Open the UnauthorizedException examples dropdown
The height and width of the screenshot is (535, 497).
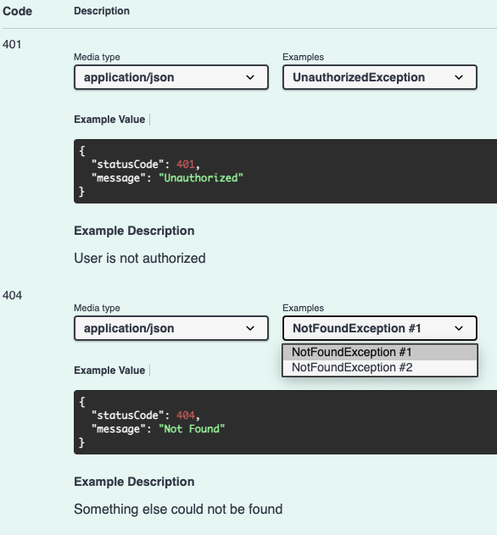pyautogui.click(x=380, y=77)
